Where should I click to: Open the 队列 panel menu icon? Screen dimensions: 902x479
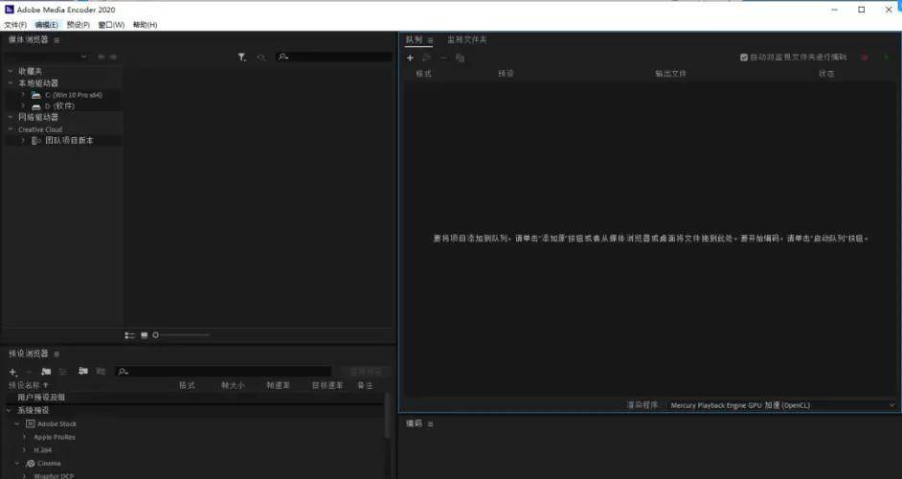point(430,40)
